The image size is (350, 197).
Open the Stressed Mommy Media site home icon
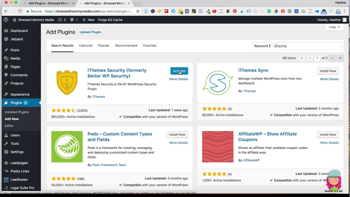[14, 20]
